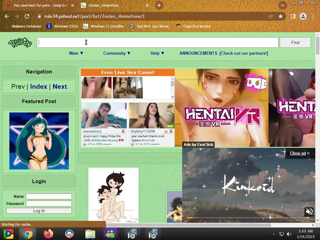Image resolution: width=320 pixels, height=240 pixels.
Task: Go to the Next page link
Action: pos(60,87)
